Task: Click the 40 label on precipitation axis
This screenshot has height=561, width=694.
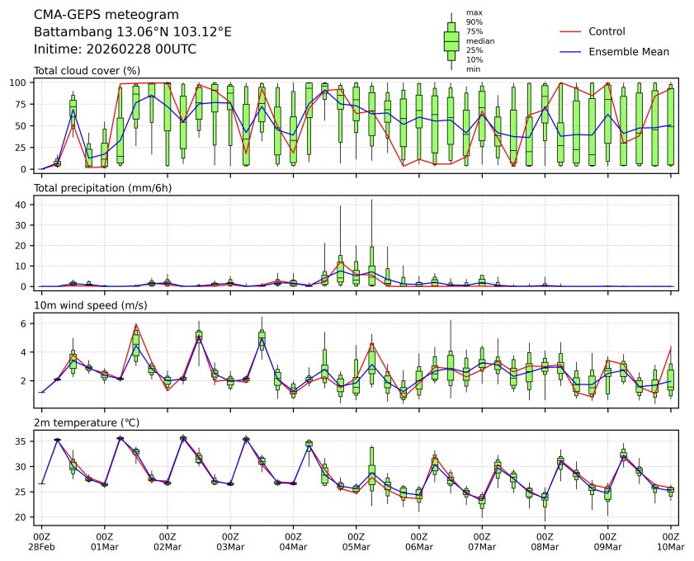Action: 24,205
